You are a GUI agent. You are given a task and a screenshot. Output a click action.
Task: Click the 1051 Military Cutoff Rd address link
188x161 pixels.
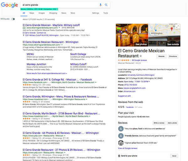coord(42,35)
